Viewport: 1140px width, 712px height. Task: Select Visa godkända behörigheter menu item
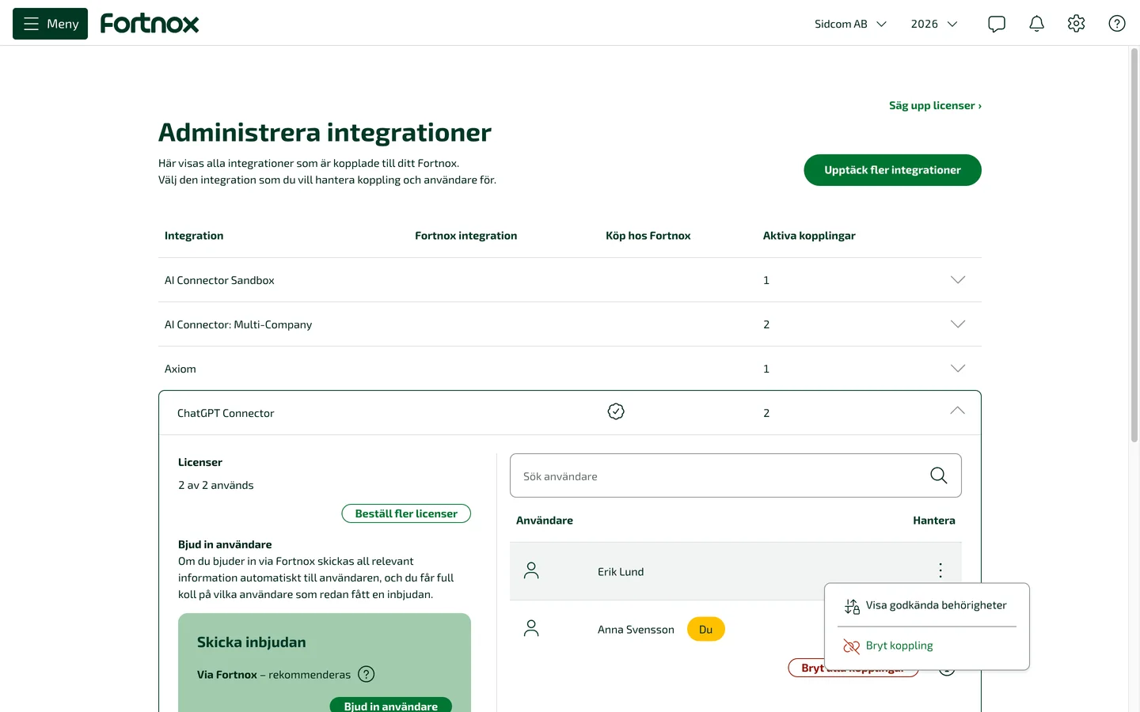click(927, 605)
